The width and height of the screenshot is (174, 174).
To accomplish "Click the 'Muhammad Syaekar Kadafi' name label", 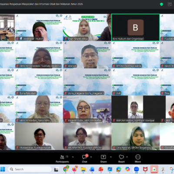I will [x=35, y=147].
